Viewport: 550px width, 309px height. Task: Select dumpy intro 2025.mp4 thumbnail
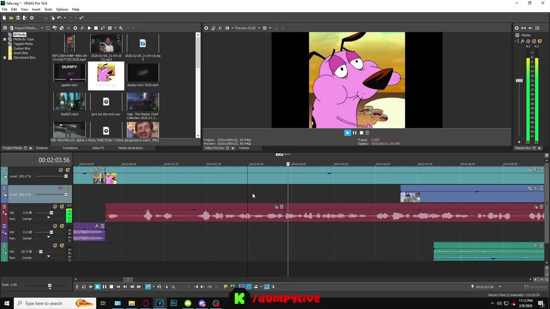(x=143, y=73)
